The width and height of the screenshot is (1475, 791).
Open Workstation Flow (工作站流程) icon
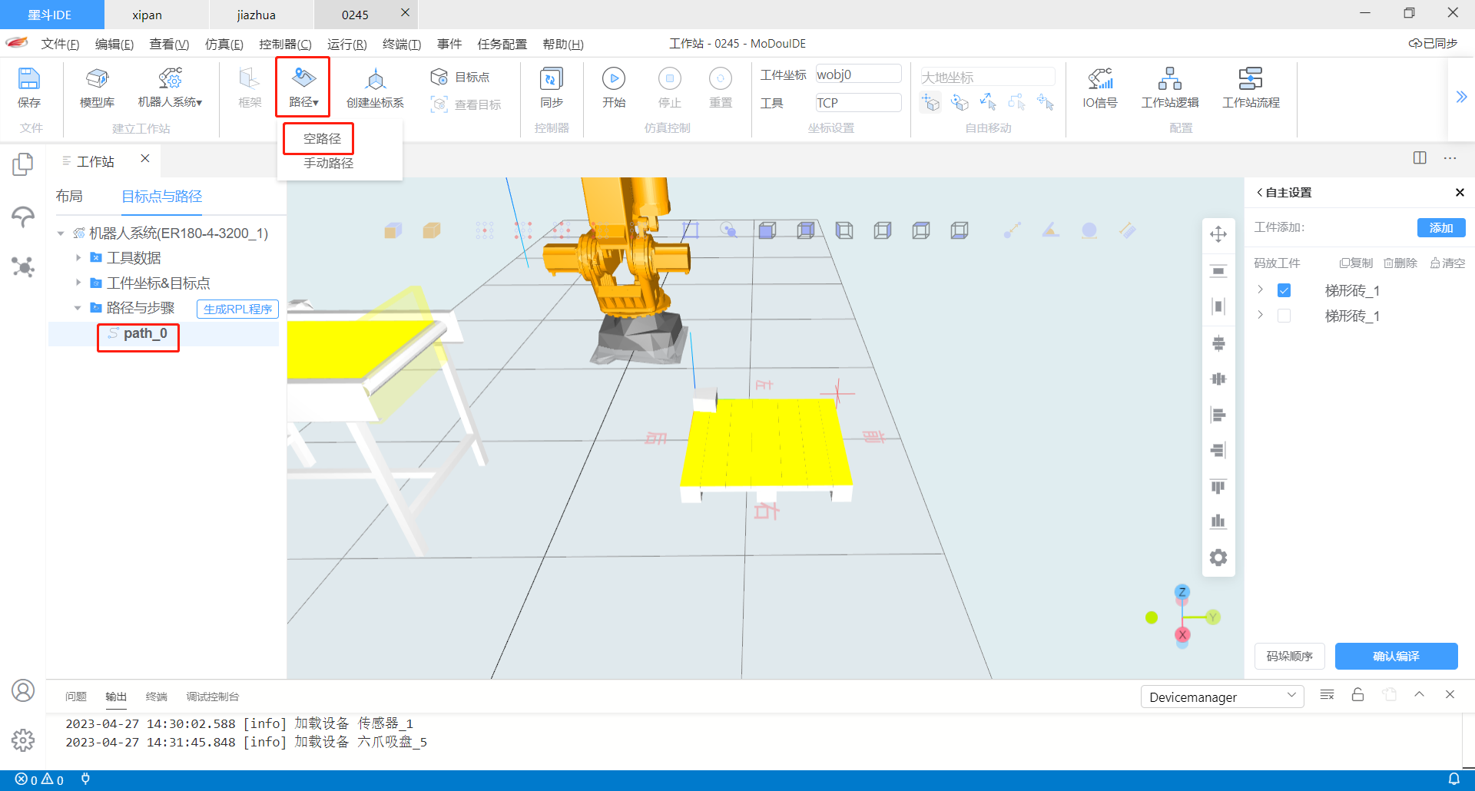pyautogui.click(x=1250, y=79)
